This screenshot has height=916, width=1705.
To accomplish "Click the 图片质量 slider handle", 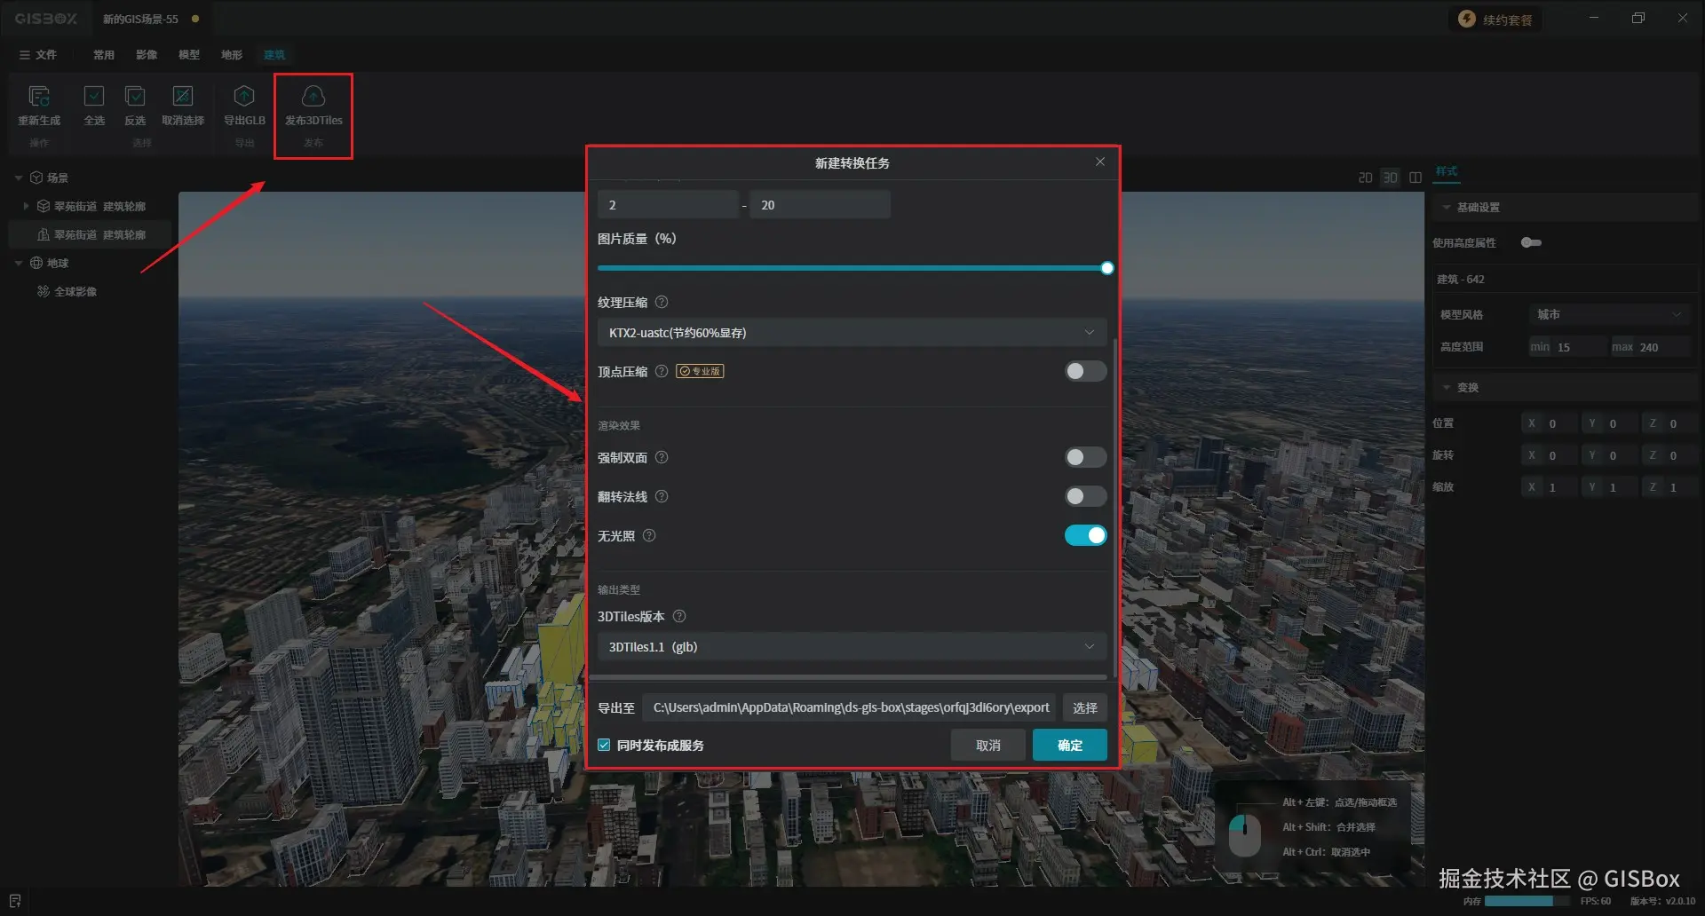I will point(1107,268).
